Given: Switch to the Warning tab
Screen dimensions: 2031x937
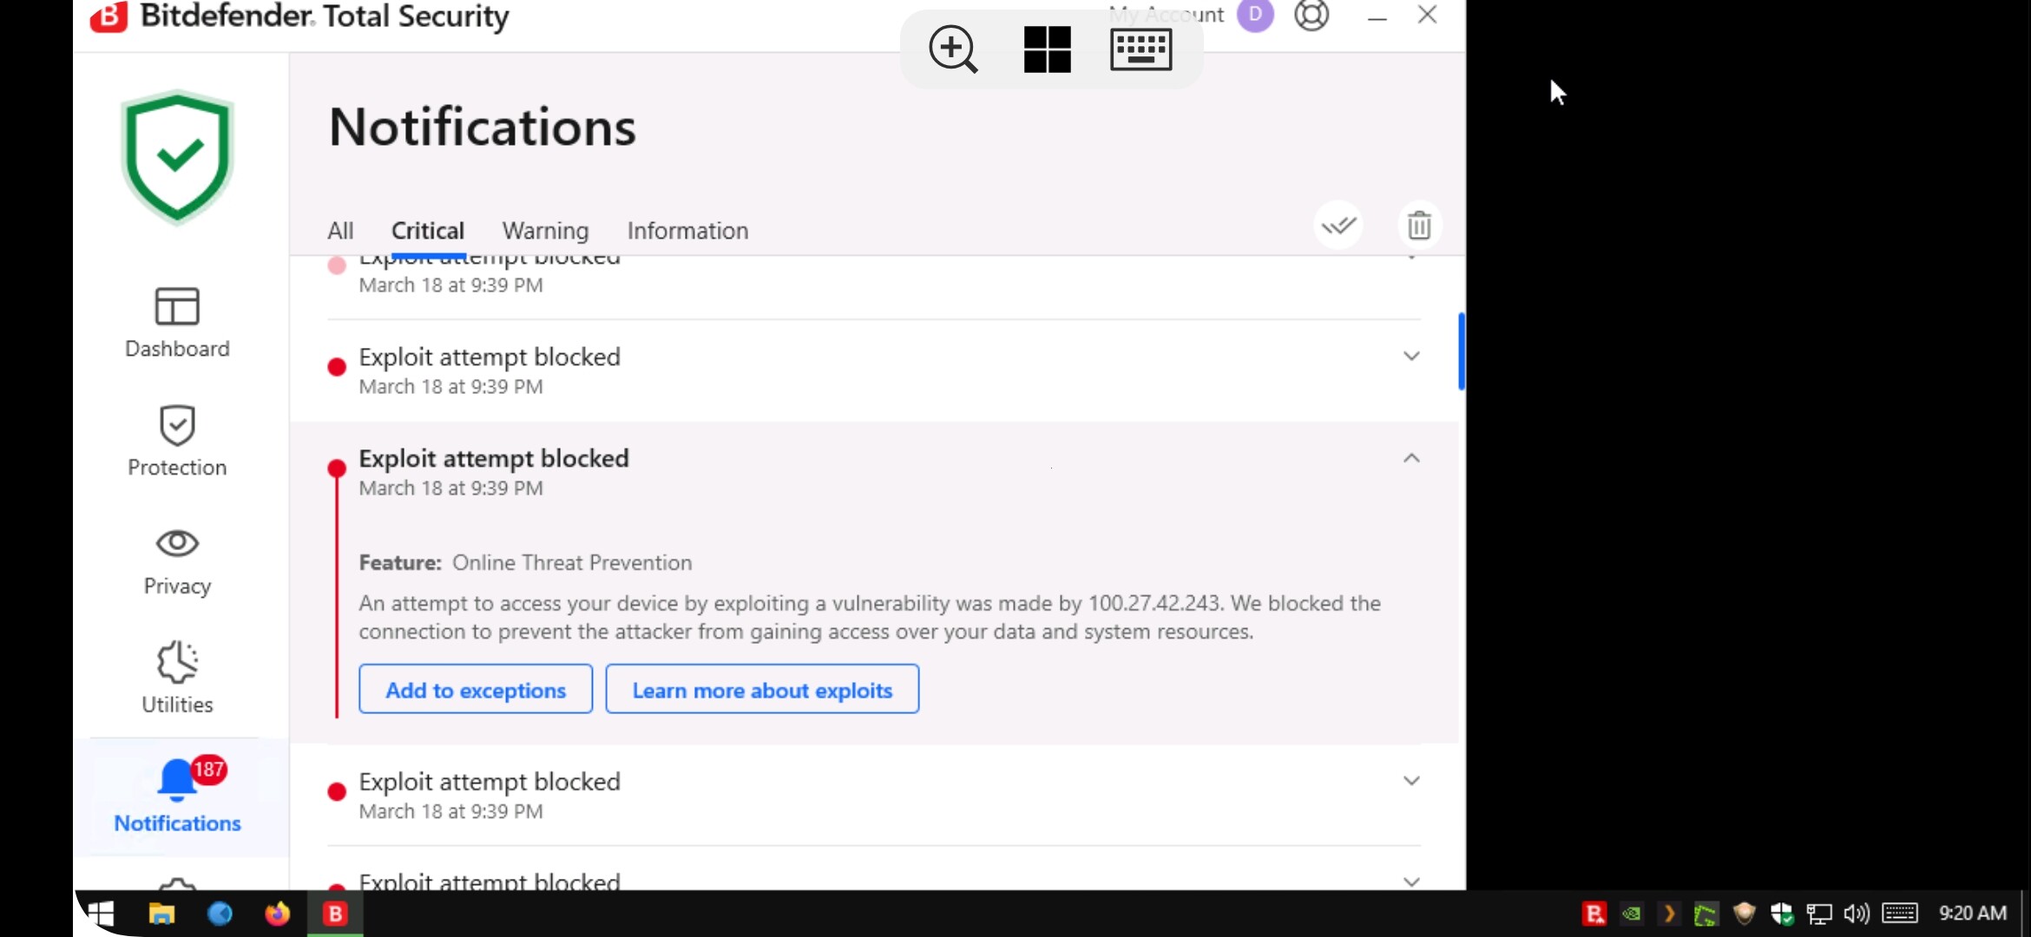Looking at the screenshot, I should [545, 231].
